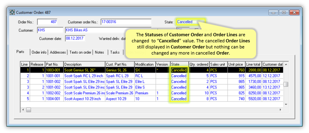Open the Texts on order tab
The height and width of the screenshot is (133, 309).
click(x=80, y=52)
